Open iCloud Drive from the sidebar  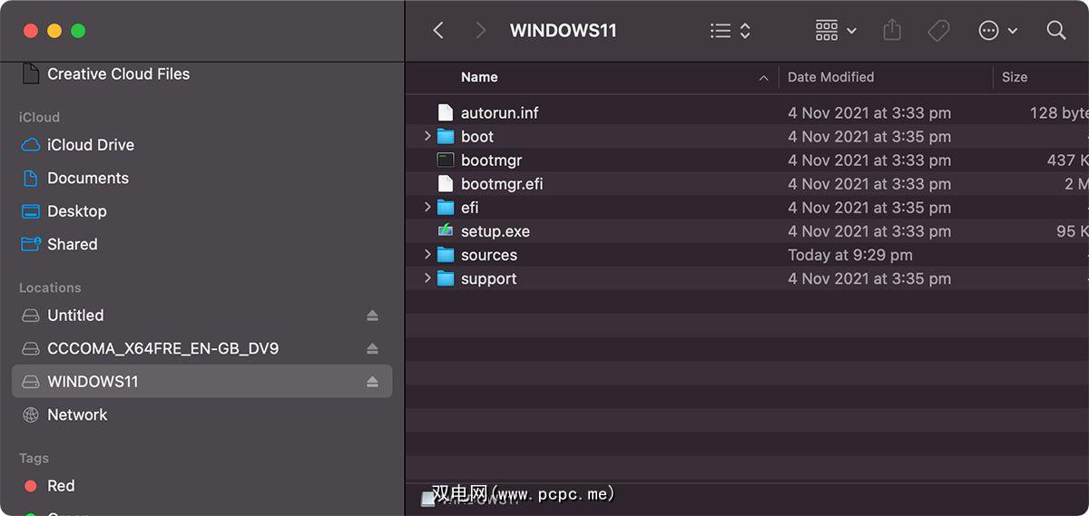(90, 145)
